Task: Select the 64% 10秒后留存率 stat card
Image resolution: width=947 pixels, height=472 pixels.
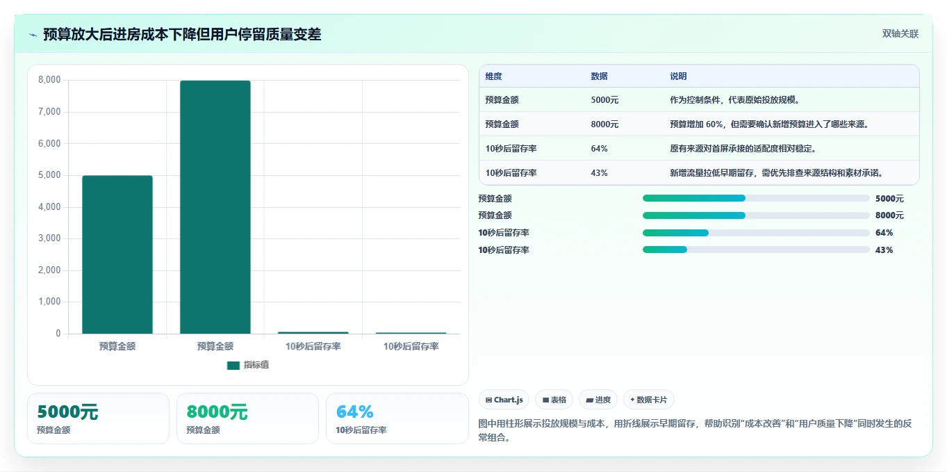Action: [397, 418]
